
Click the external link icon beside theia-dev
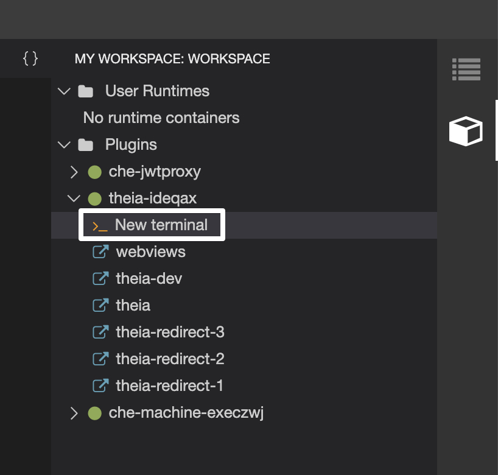point(100,278)
